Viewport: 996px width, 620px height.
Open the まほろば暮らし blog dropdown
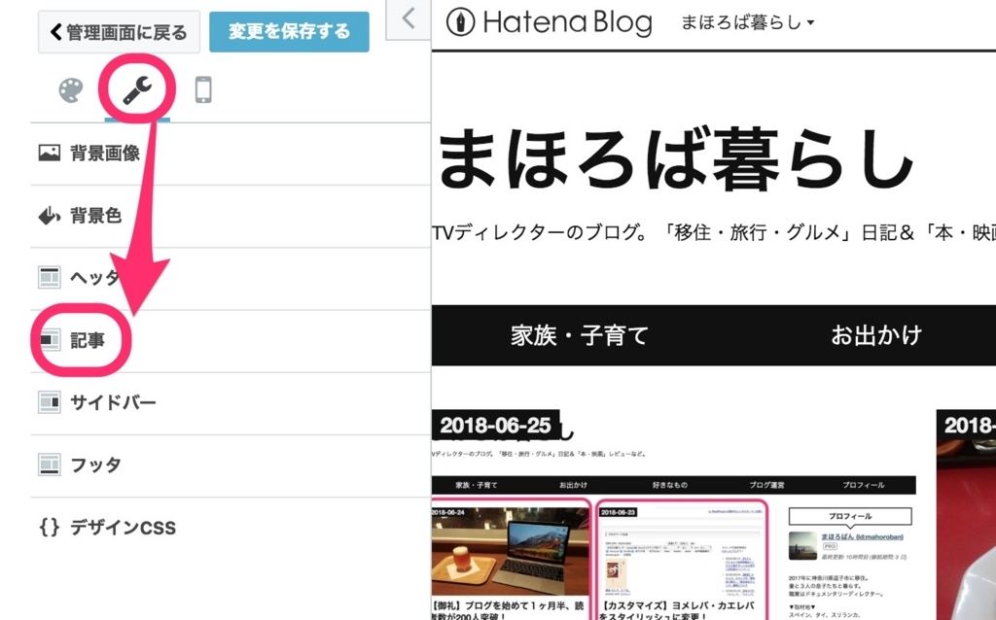pos(747,23)
